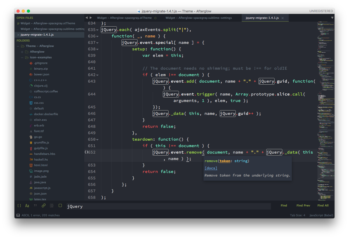Toggle the in-selection search option

(52, 206)
